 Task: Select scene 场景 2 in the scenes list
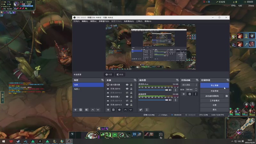88,89
